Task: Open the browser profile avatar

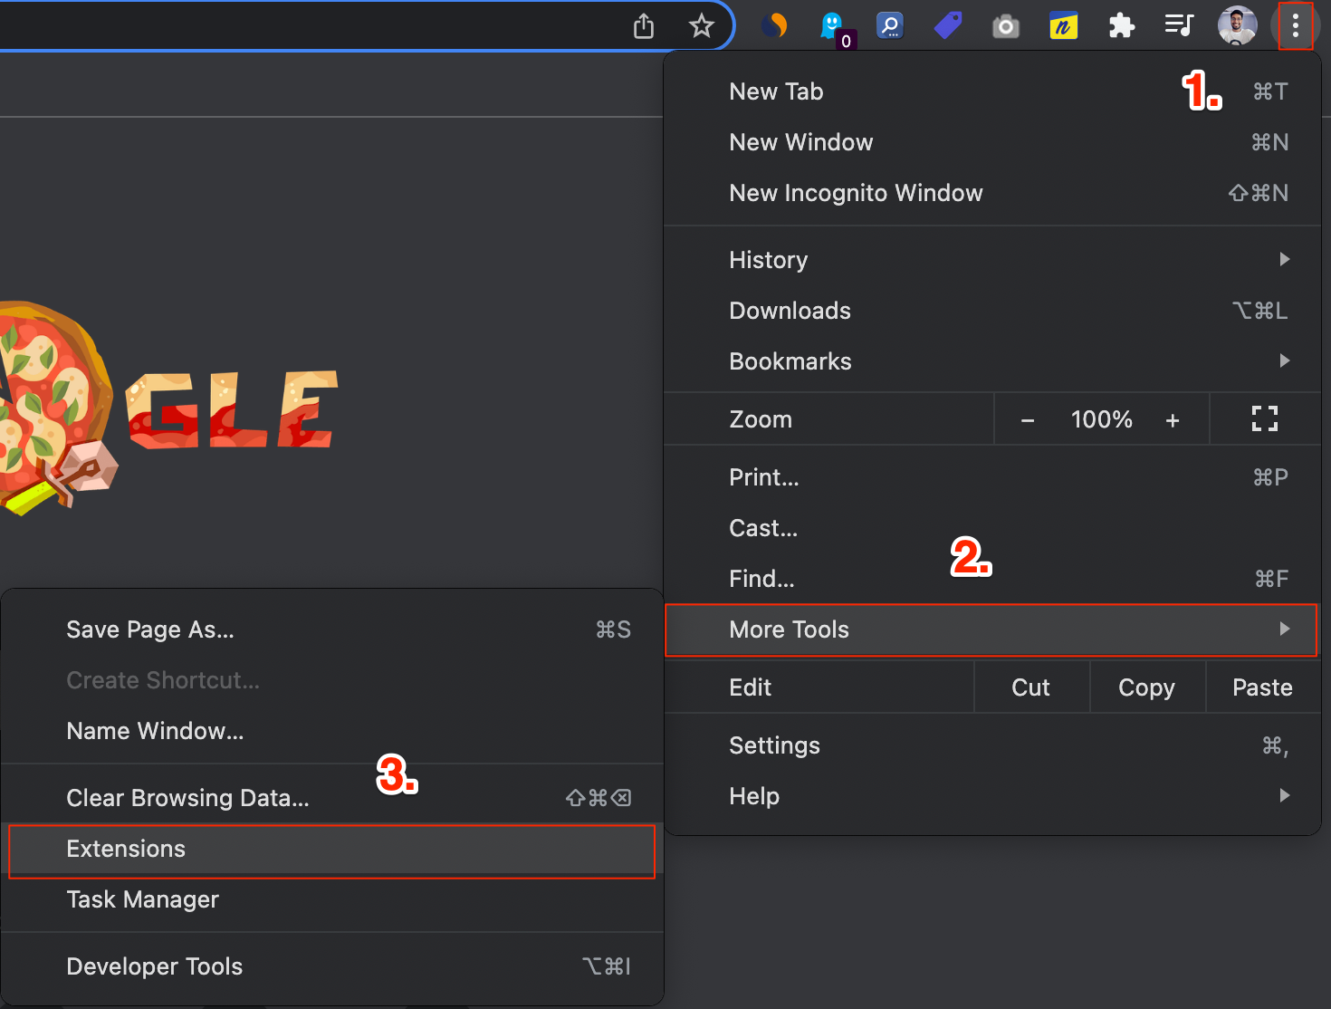Action: (x=1237, y=25)
